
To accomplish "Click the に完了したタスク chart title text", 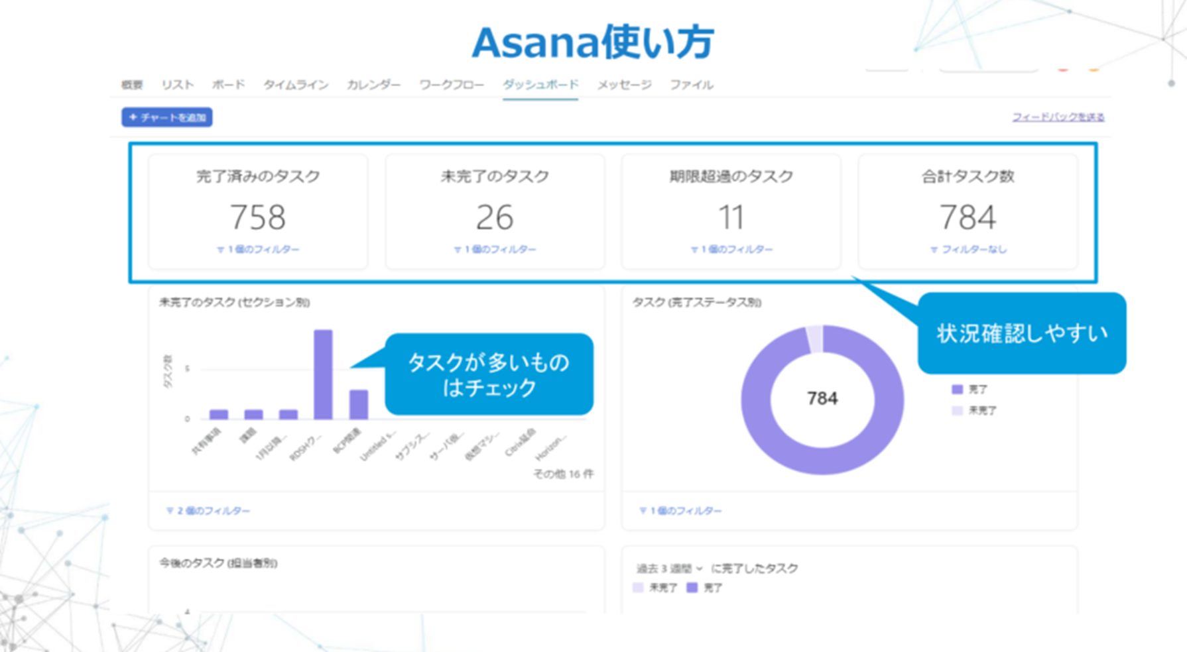I will 755,569.
